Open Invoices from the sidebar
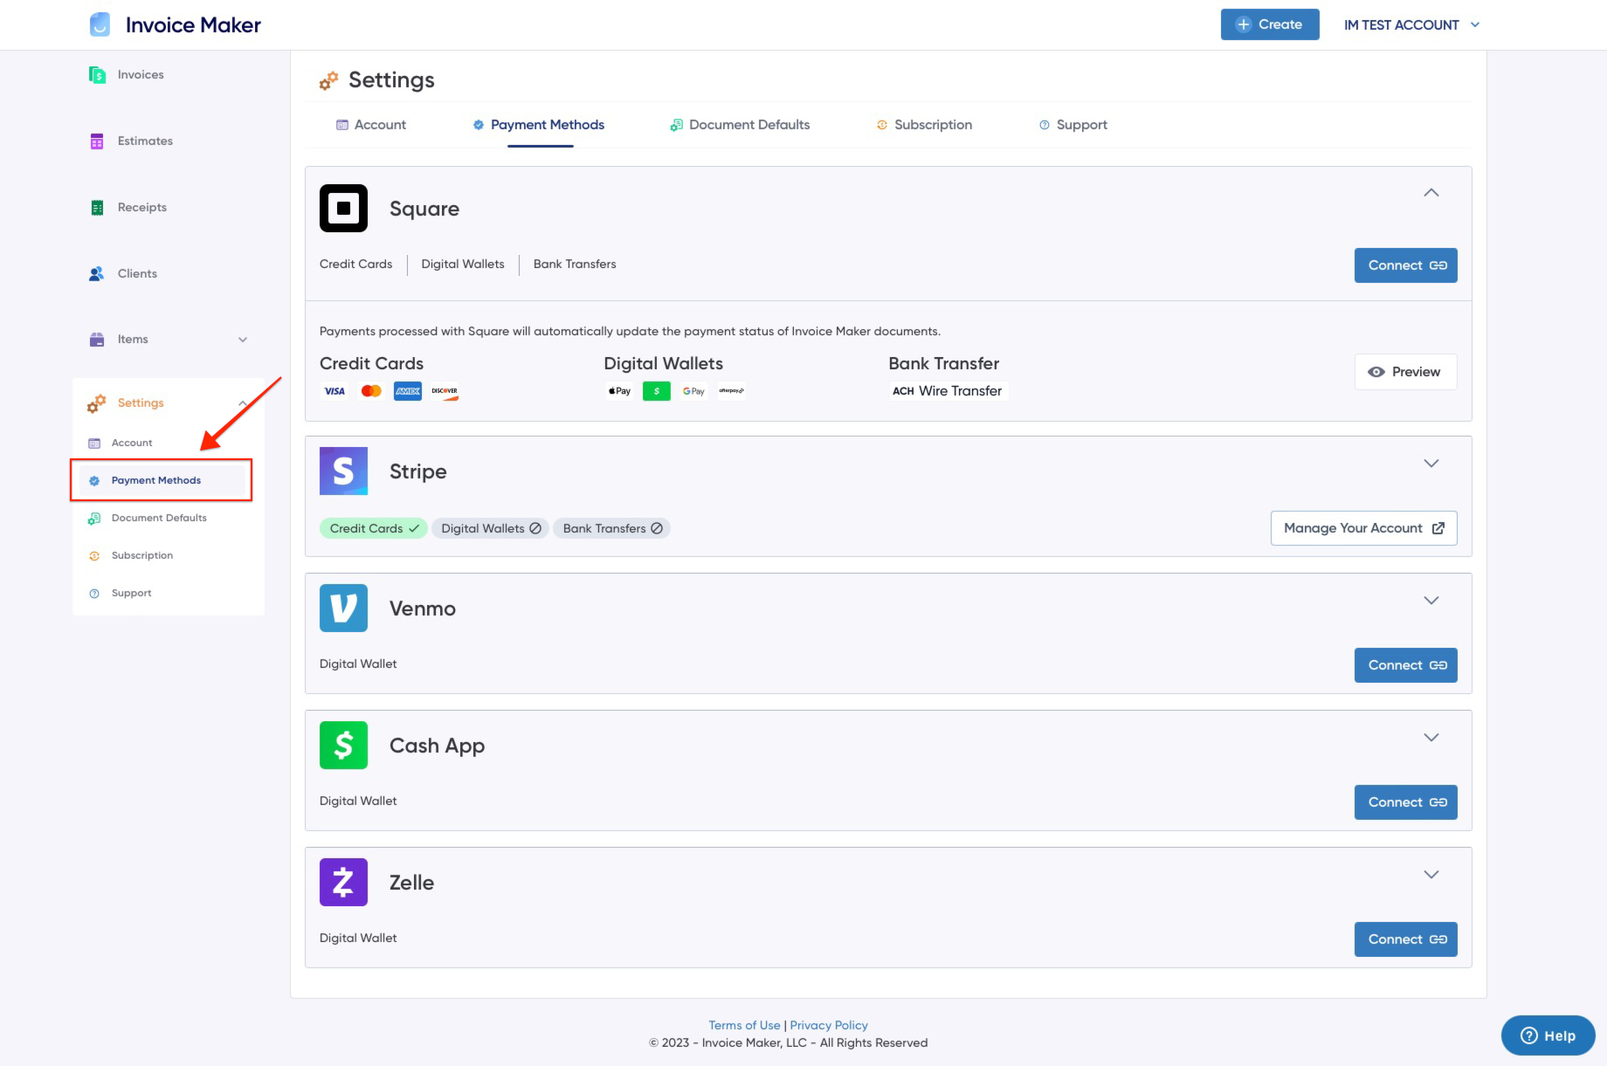 tap(140, 75)
